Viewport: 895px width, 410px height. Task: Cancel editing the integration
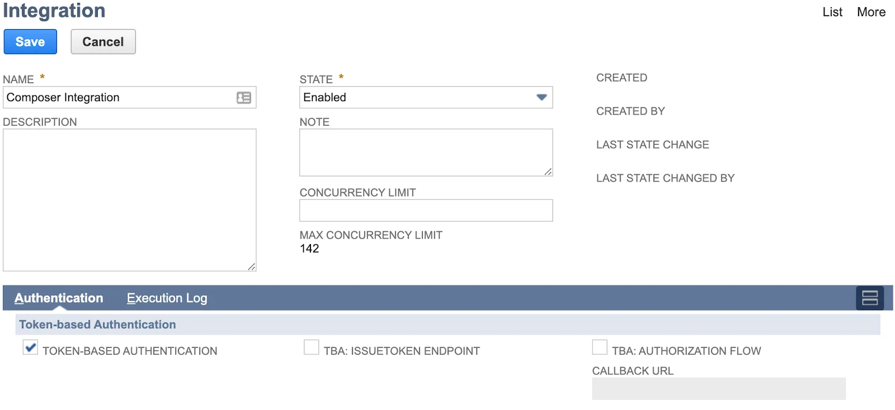click(103, 41)
